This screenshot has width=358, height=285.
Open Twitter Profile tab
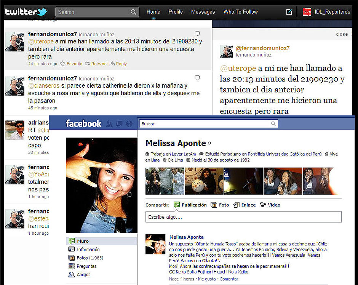click(x=176, y=12)
